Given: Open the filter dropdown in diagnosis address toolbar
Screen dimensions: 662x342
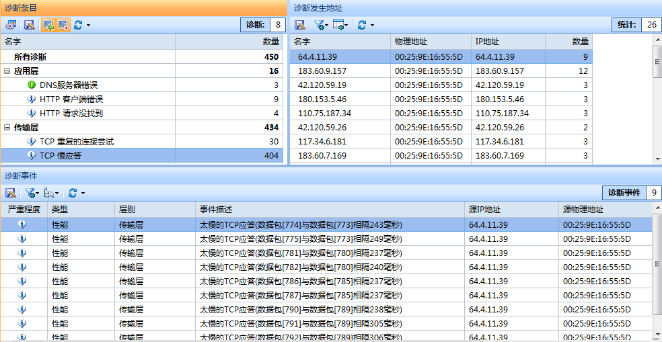Looking at the screenshot, I should (322, 26).
